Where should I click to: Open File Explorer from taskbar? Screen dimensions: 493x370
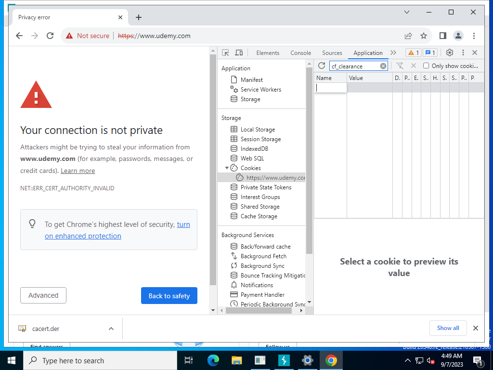(x=236, y=360)
